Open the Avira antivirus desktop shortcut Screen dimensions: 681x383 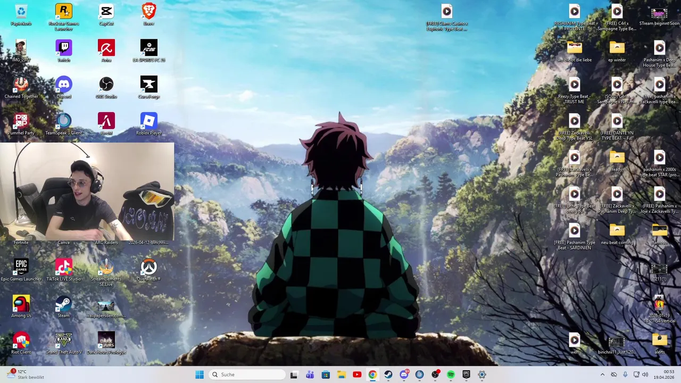(106, 51)
